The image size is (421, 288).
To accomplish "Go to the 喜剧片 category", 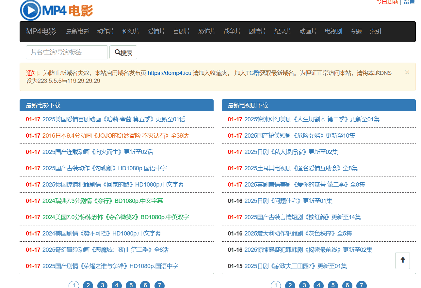I will pos(182,31).
